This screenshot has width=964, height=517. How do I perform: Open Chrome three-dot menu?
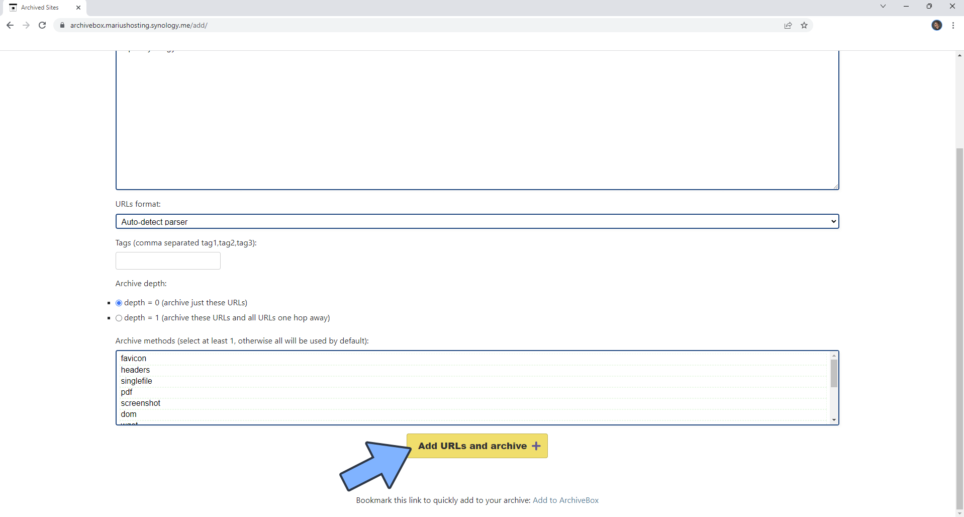point(953,25)
